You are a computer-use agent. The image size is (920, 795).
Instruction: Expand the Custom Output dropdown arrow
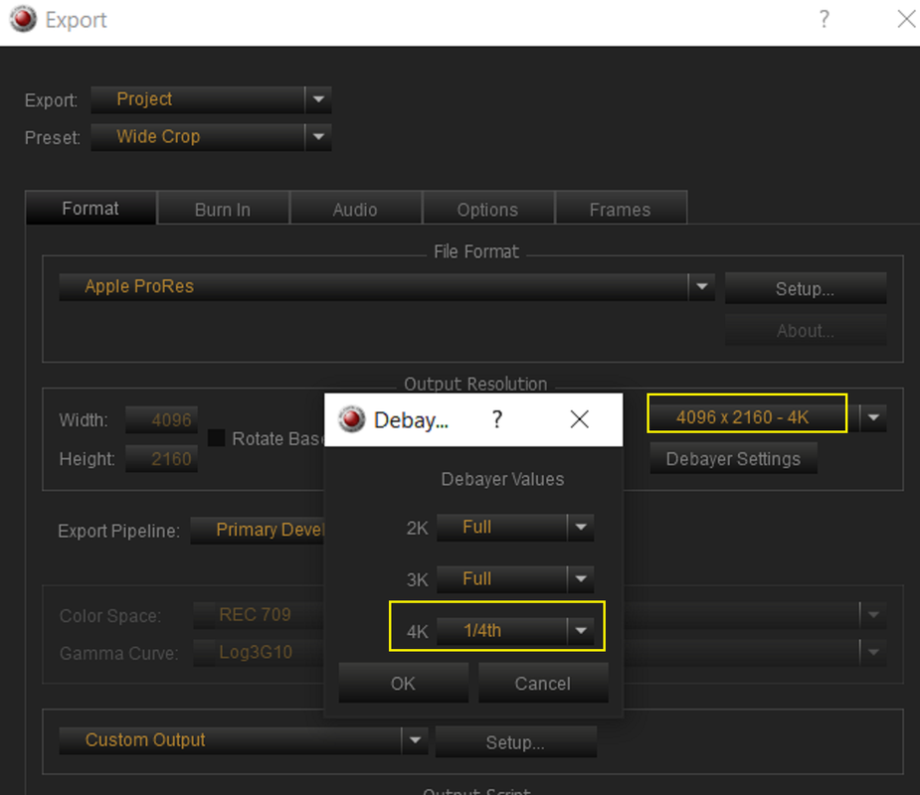[x=416, y=740]
